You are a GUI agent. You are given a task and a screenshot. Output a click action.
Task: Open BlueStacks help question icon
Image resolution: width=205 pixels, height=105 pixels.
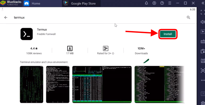(x=162, y=3)
